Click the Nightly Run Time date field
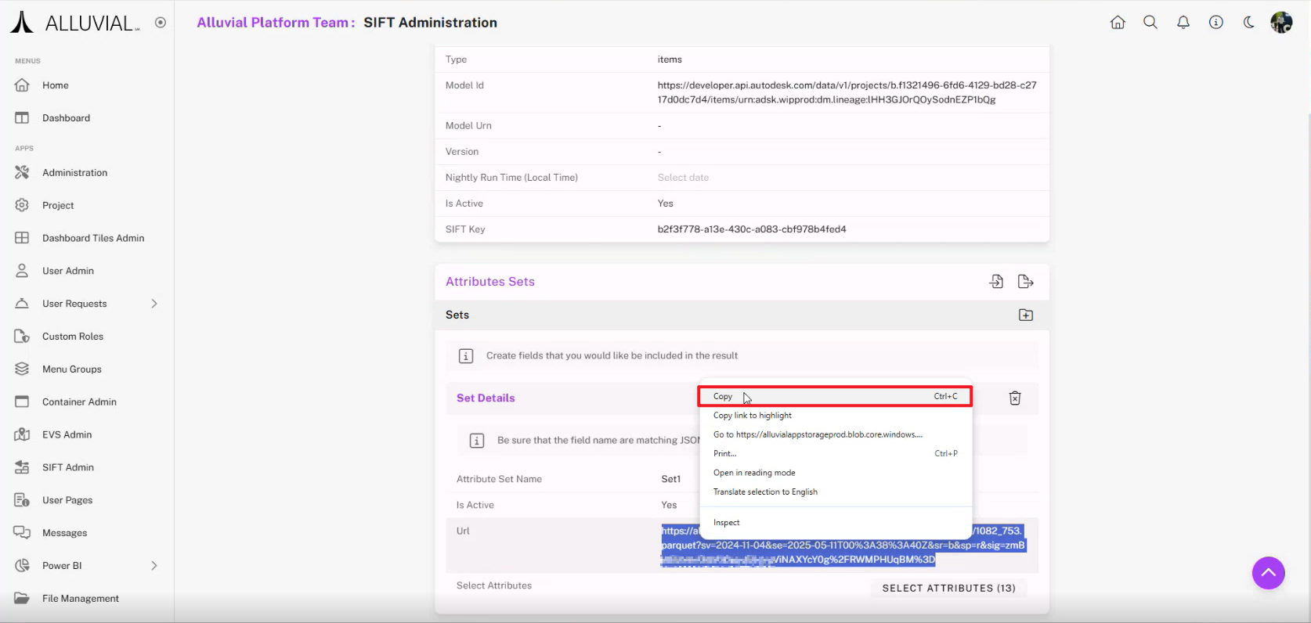1311x623 pixels. pyautogui.click(x=683, y=178)
